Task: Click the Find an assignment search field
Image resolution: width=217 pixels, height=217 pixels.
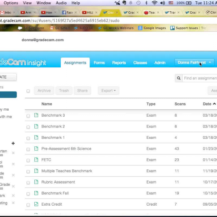Action: (x=200, y=78)
